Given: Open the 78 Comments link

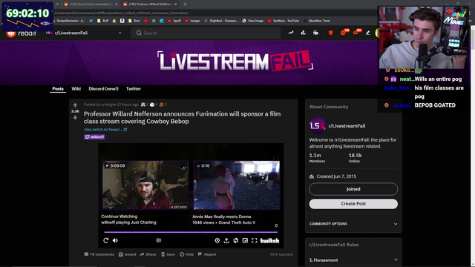Looking at the screenshot, I should 99,254.
